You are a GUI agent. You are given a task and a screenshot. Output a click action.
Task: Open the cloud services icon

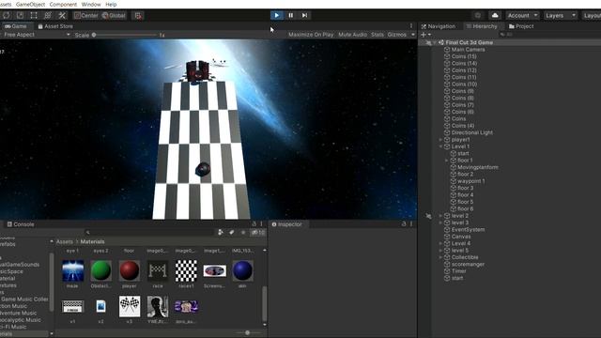click(495, 15)
